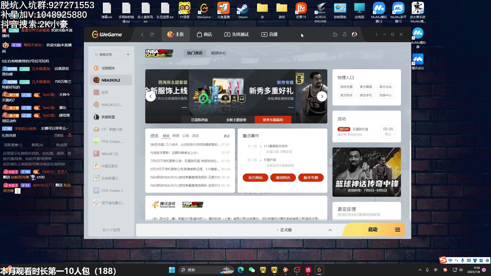The width and height of the screenshot is (491, 276).
Task: Refresh the WeGame page
Action: tap(152, 34)
